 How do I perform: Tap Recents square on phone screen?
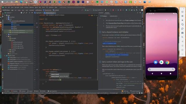click(x=171, y=73)
